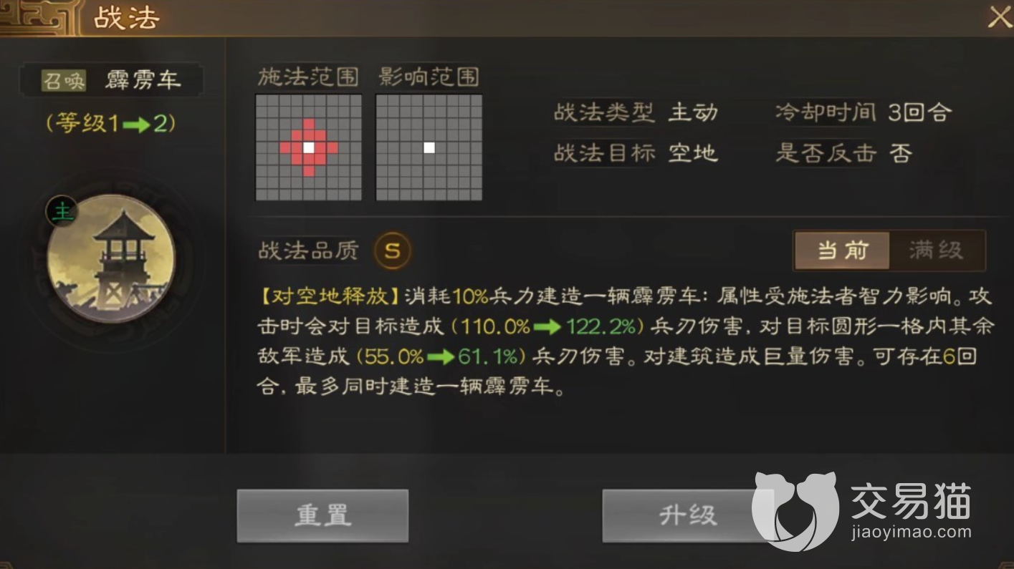
Task: Click the 是否反击 否 value
Action: point(900,153)
